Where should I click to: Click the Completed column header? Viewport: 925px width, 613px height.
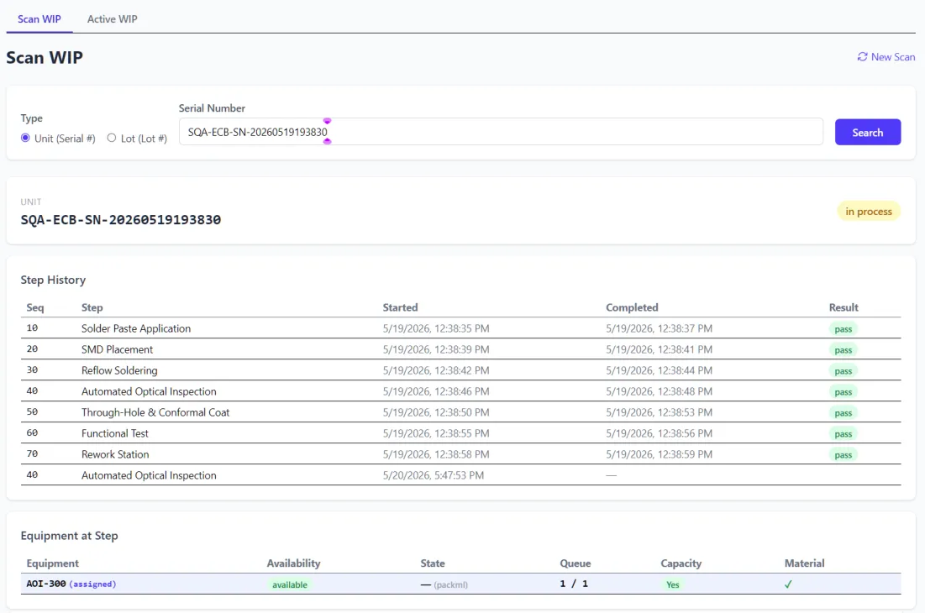click(x=632, y=307)
